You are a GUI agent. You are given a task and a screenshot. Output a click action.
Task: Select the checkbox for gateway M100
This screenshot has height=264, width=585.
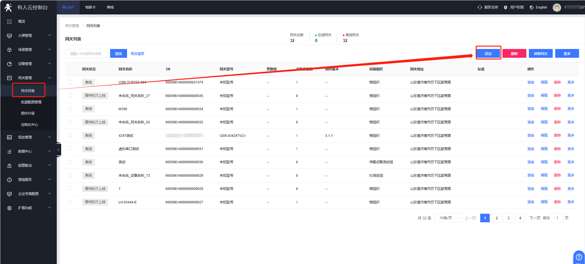70,109
